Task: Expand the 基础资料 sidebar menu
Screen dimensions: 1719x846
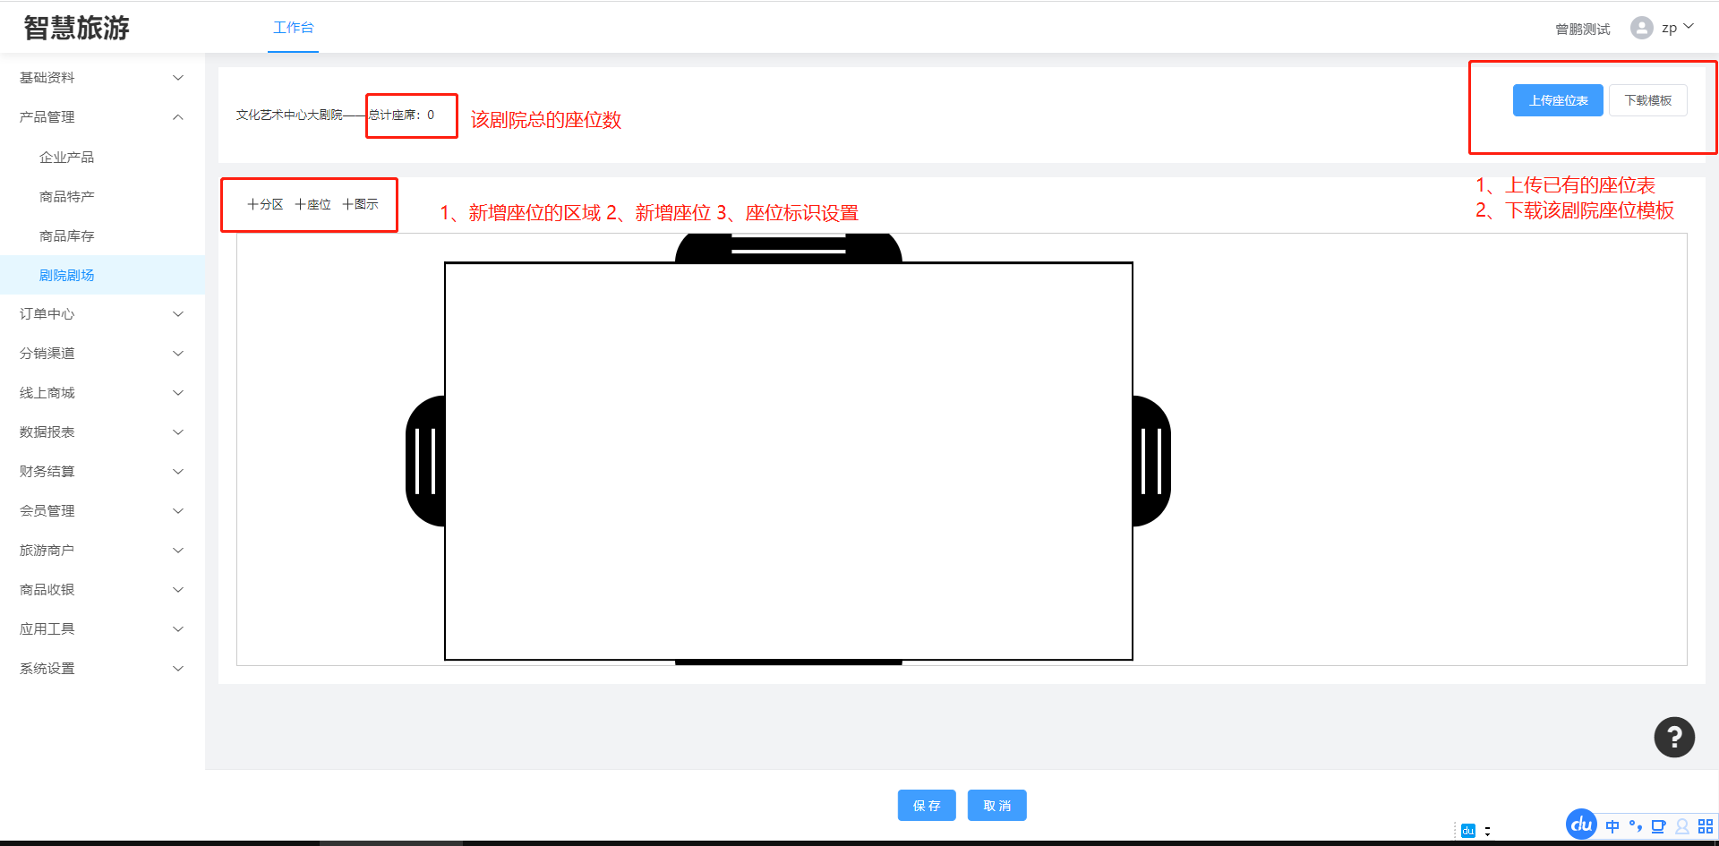Action: pos(101,78)
